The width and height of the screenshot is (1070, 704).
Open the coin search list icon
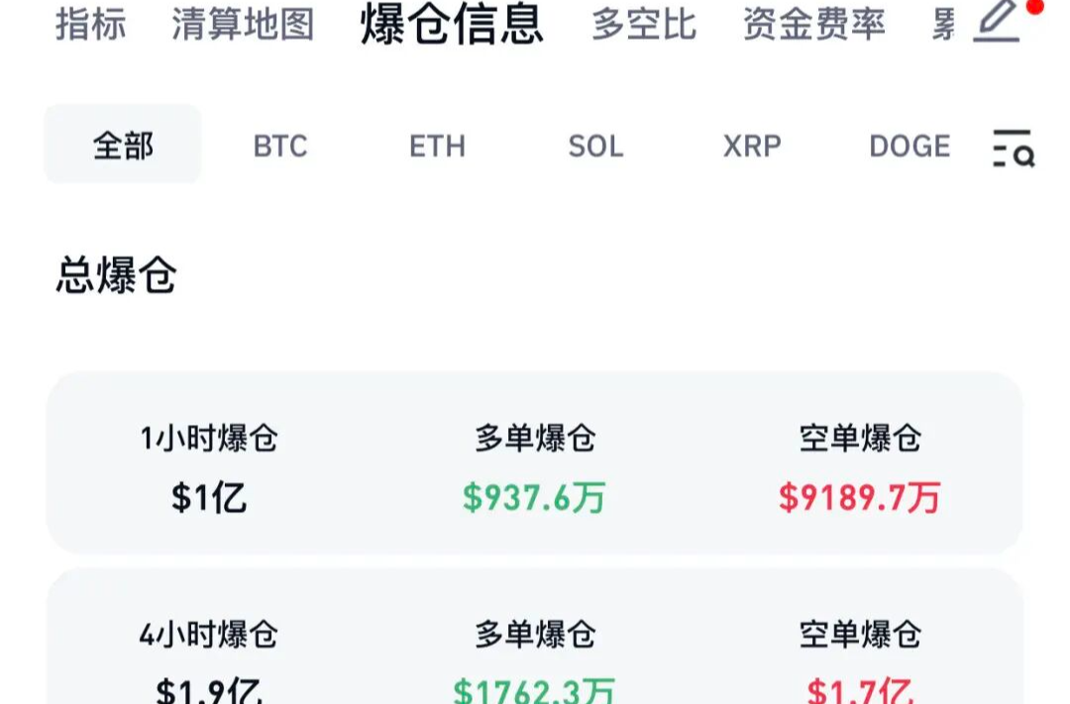click(1013, 148)
